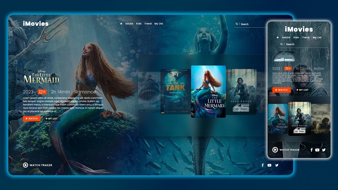Click the home icon in desktop navigation
Viewport: 338px width, 190px height.
point(121,24)
